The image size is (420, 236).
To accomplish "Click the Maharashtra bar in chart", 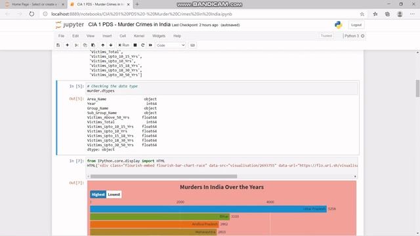I will [x=154, y=232].
